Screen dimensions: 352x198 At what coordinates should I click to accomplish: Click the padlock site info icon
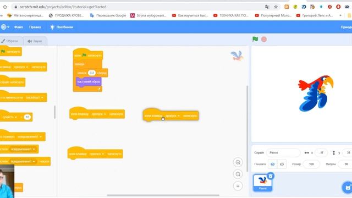coord(15,7)
